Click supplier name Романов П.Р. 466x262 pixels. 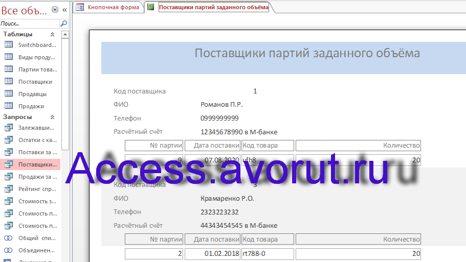(221, 105)
